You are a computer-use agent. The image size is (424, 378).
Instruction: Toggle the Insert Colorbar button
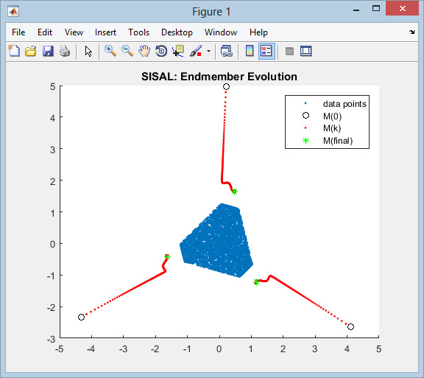tap(250, 51)
